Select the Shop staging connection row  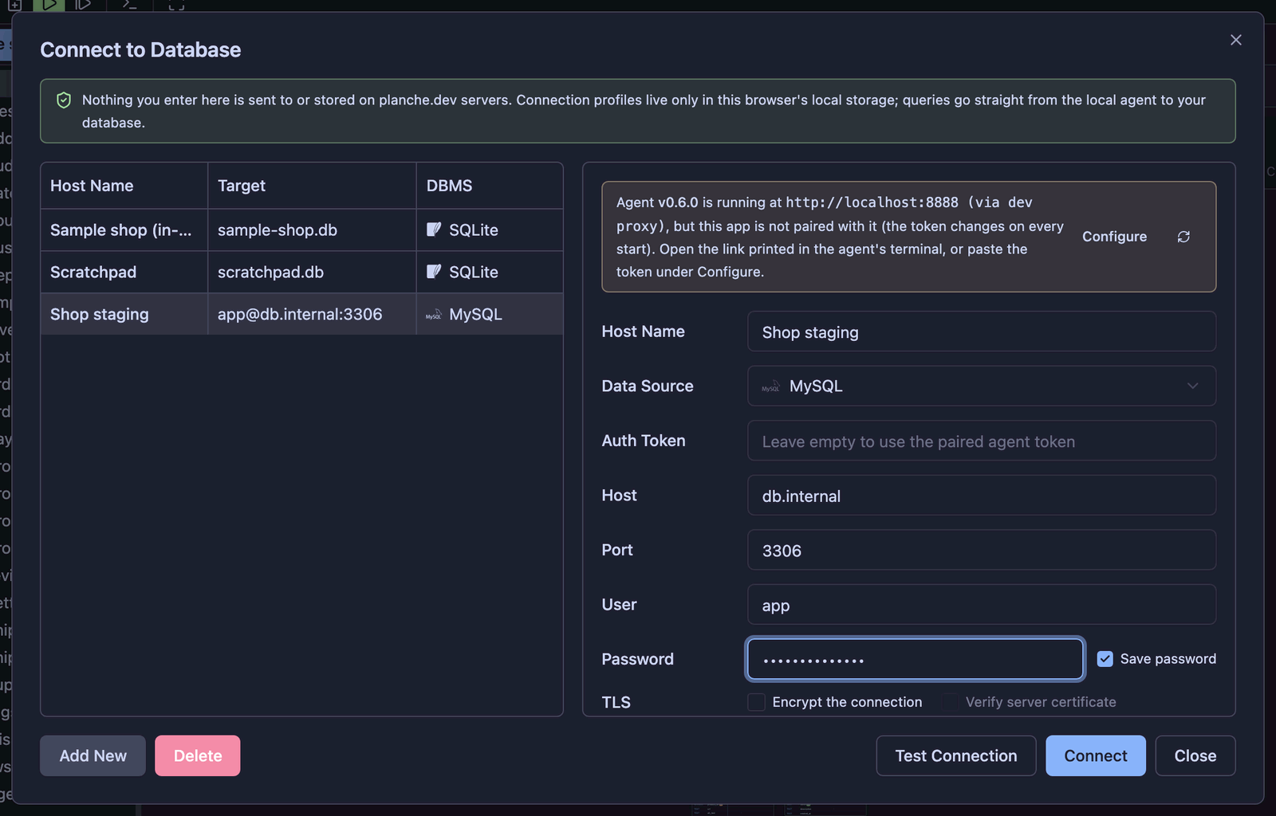click(301, 314)
